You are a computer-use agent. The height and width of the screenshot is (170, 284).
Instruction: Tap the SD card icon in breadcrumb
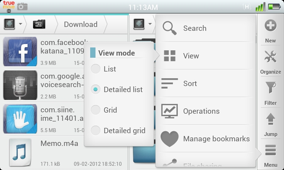[39, 24]
